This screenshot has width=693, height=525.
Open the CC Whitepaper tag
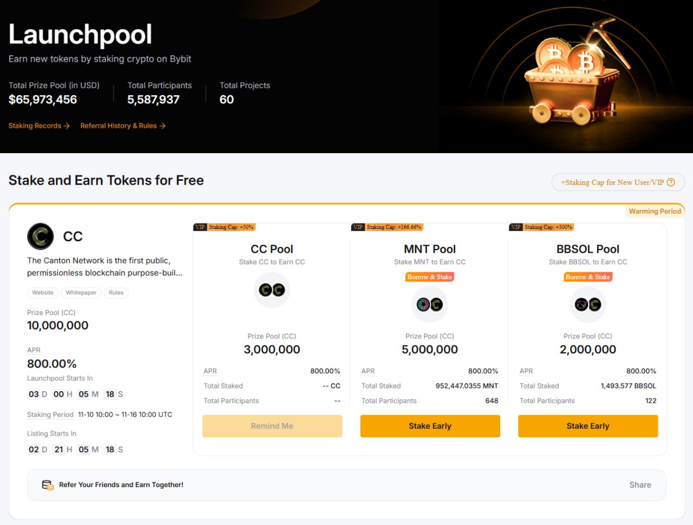pyautogui.click(x=81, y=293)
